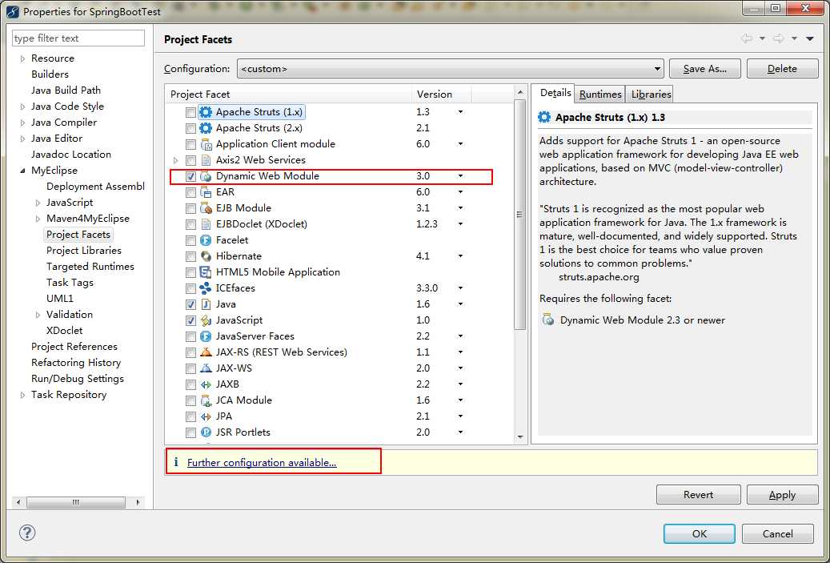Viewport: 830px width, 563px height.
Task: Click the JPA facet icon
Action: [x=206, y=416]
